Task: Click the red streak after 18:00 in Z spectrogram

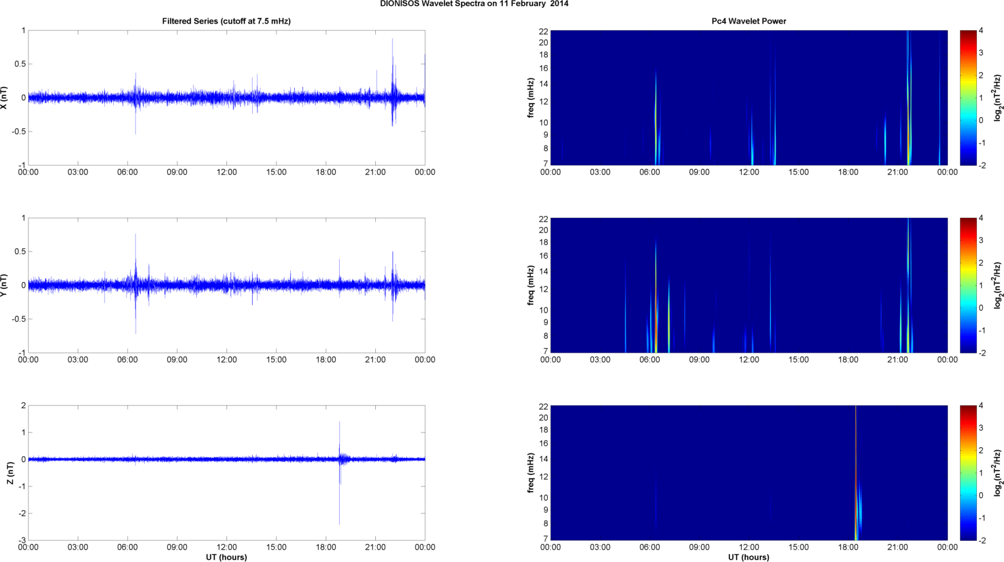Action: pyautogui.click(x=856, y=473)
